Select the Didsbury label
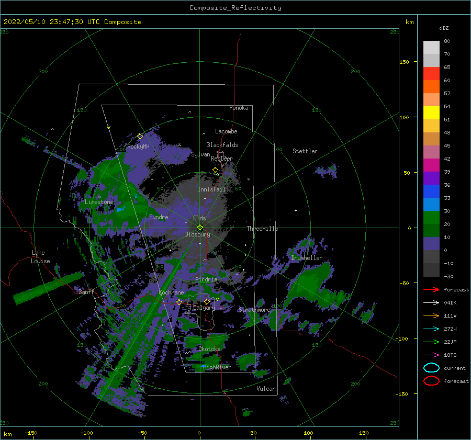 tap(197, 234)
